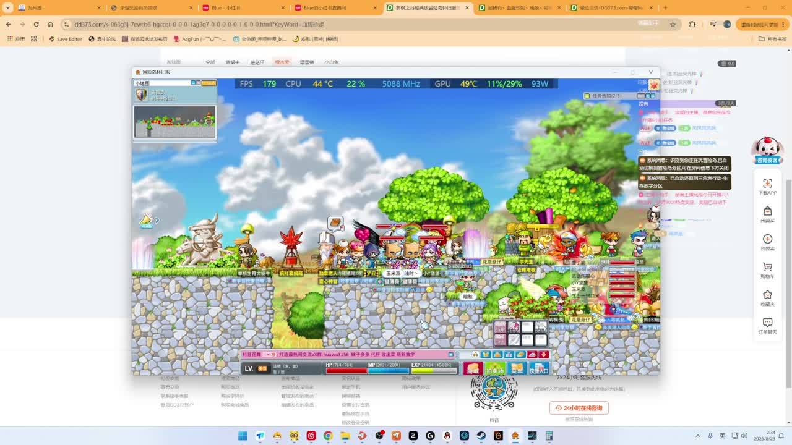Open the File Explorer folder taskbar icon
The height and width of the screenshot is (445, 792).
[x=345, y=436]
